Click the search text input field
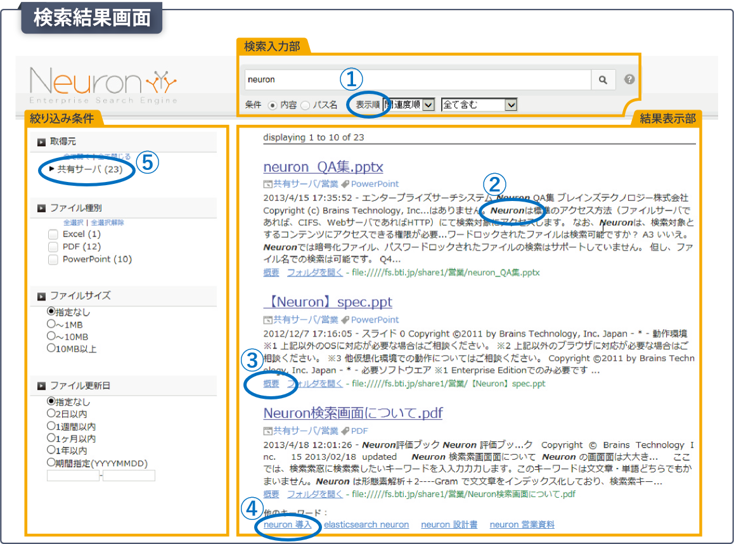 pyautogui.click(x=417, y=80)
